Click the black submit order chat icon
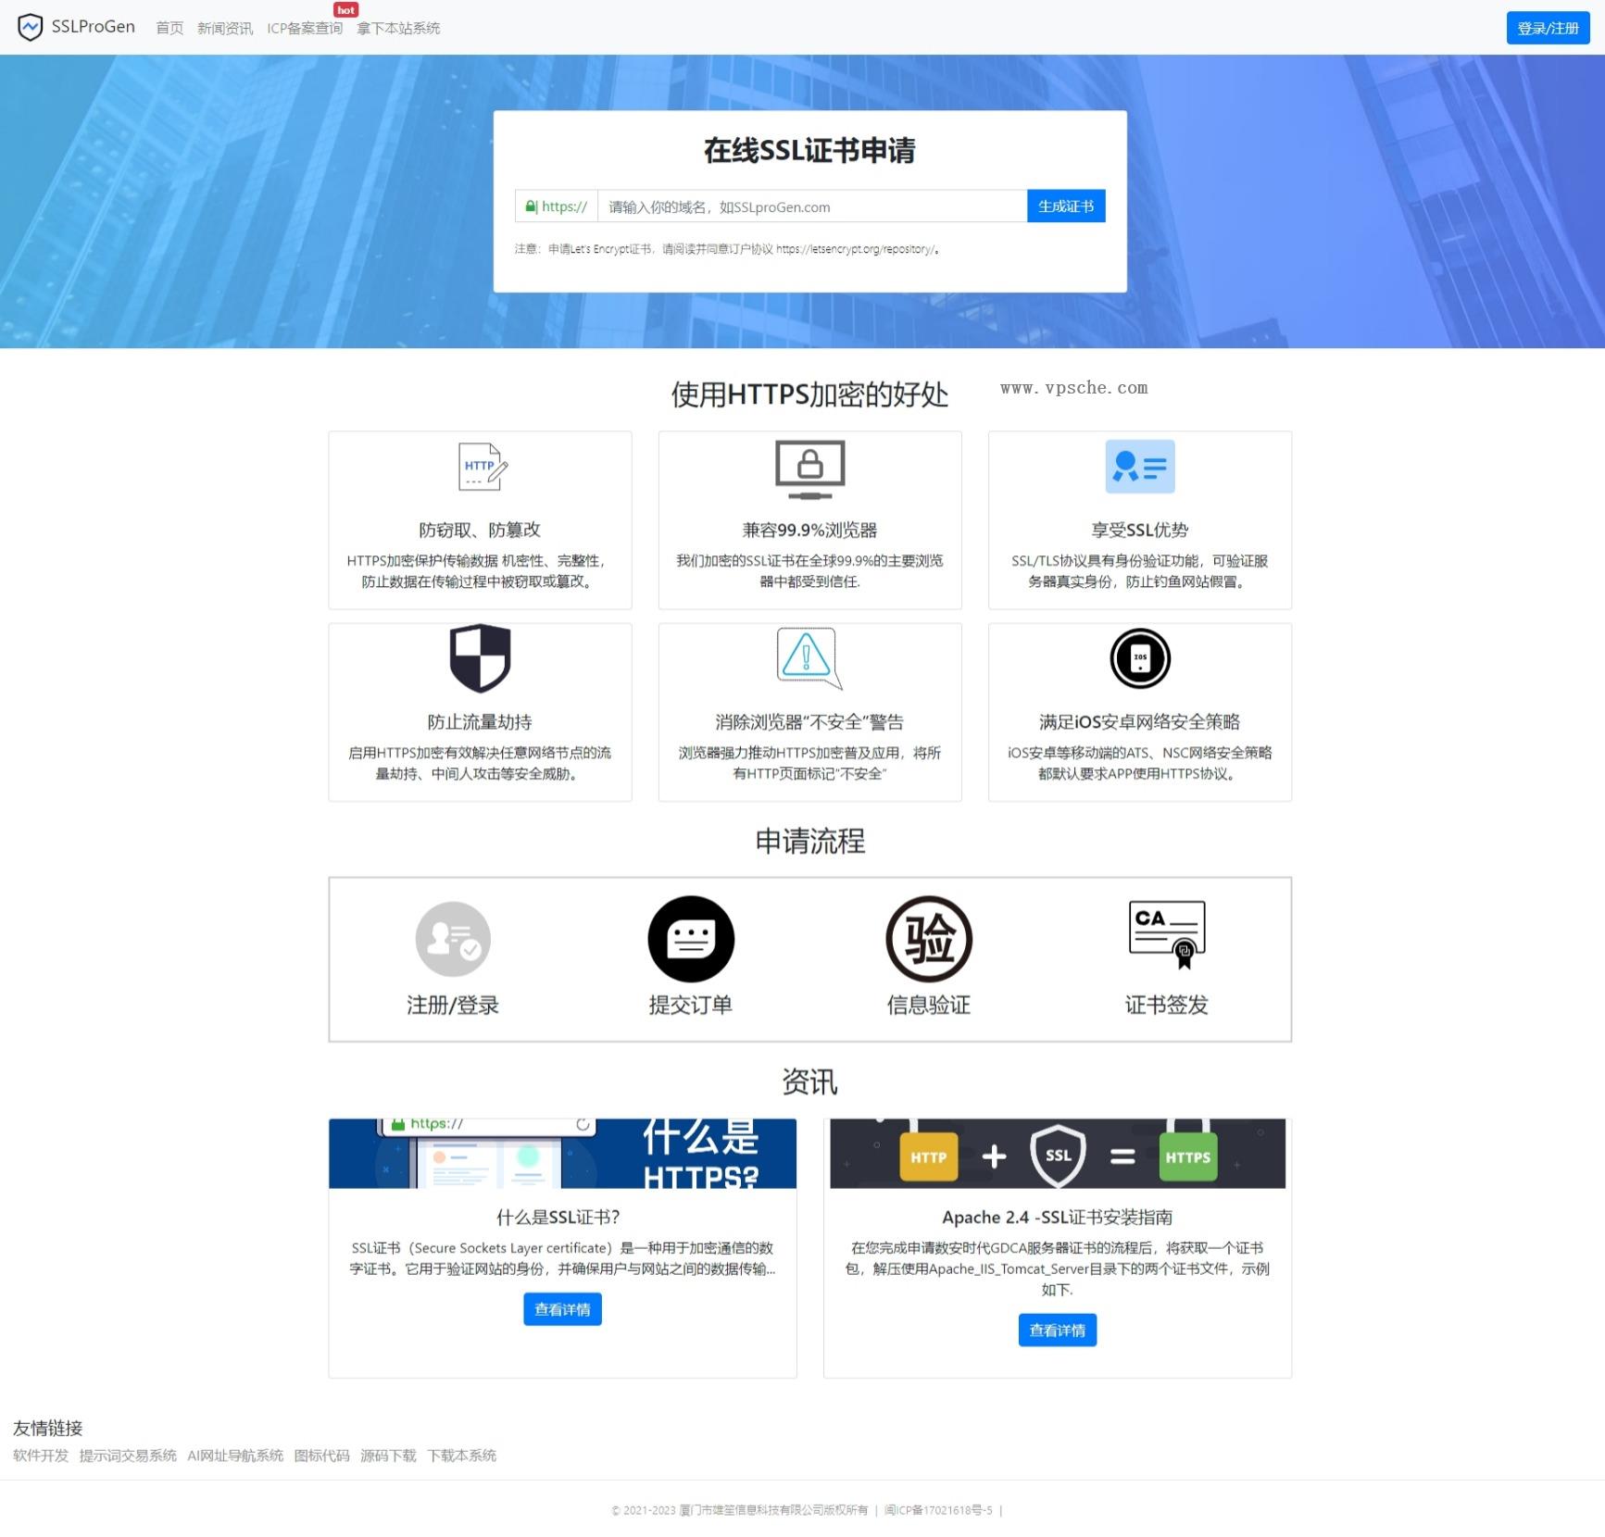1605x1537 pixels. click(x=690, y=939)
